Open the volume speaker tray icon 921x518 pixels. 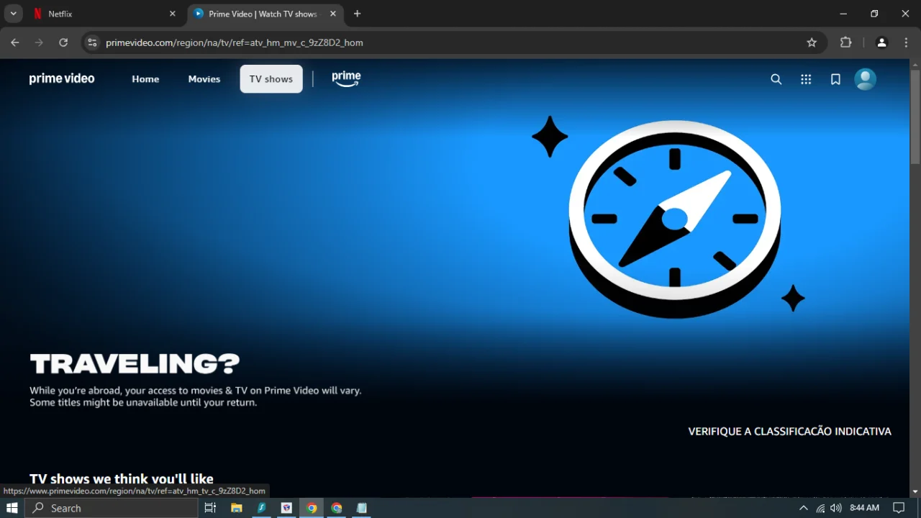836,508
